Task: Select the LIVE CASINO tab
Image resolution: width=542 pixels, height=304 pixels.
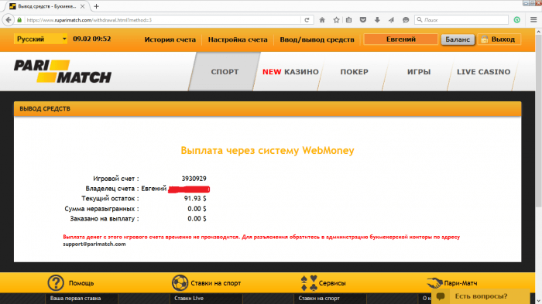Action: [x=484, y=71]
